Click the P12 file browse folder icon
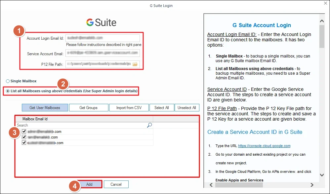330x194 pixels. tap(135, 64)
